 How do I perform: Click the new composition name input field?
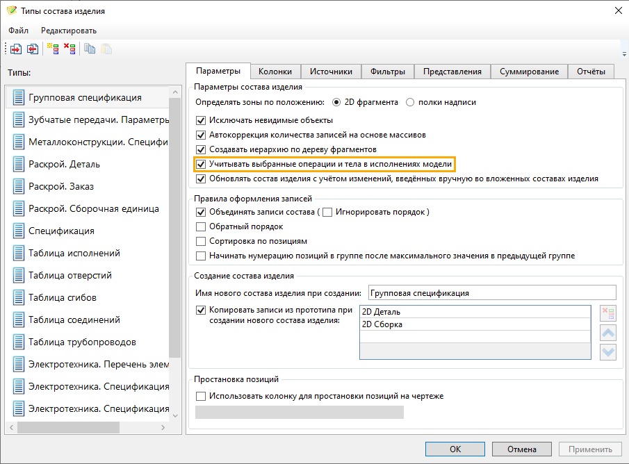(491, 293)
